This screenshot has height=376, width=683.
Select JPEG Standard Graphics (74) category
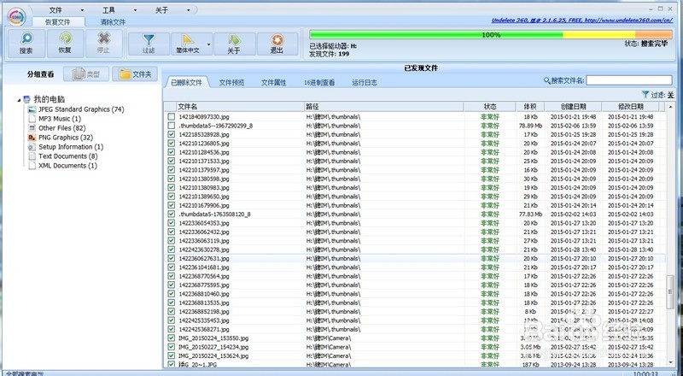(81, 109)
